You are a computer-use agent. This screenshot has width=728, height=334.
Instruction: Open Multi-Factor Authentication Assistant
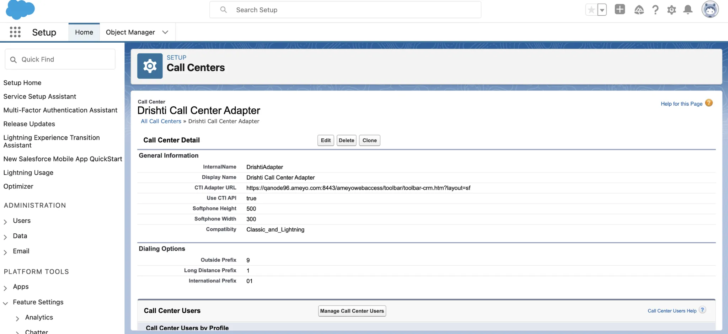point(60,110)
